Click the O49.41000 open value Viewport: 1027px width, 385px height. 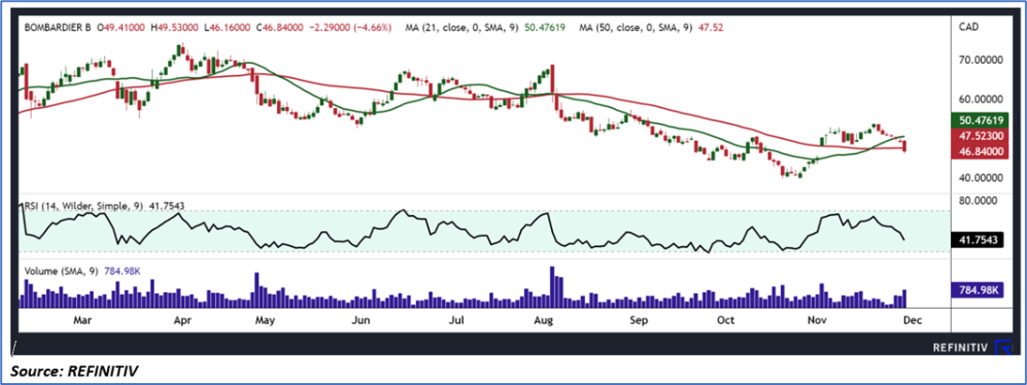click(122, 28)
